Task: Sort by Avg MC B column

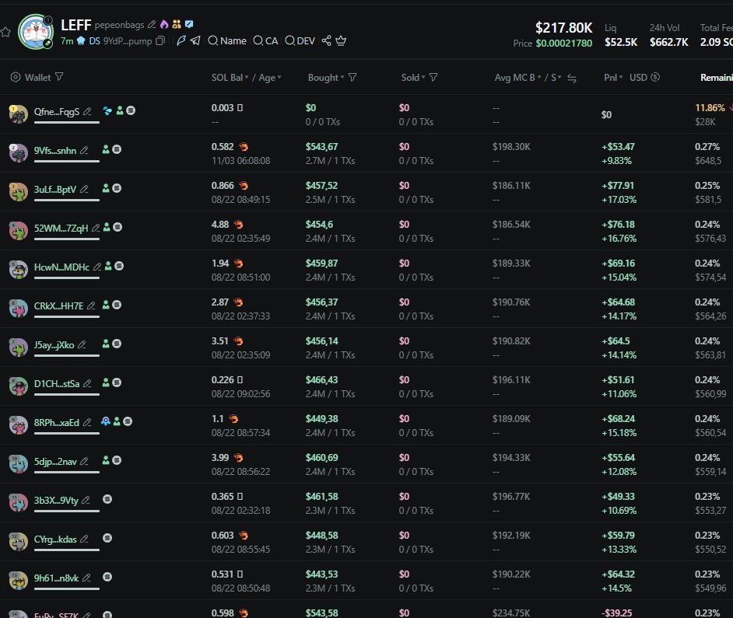Action: 518,78
